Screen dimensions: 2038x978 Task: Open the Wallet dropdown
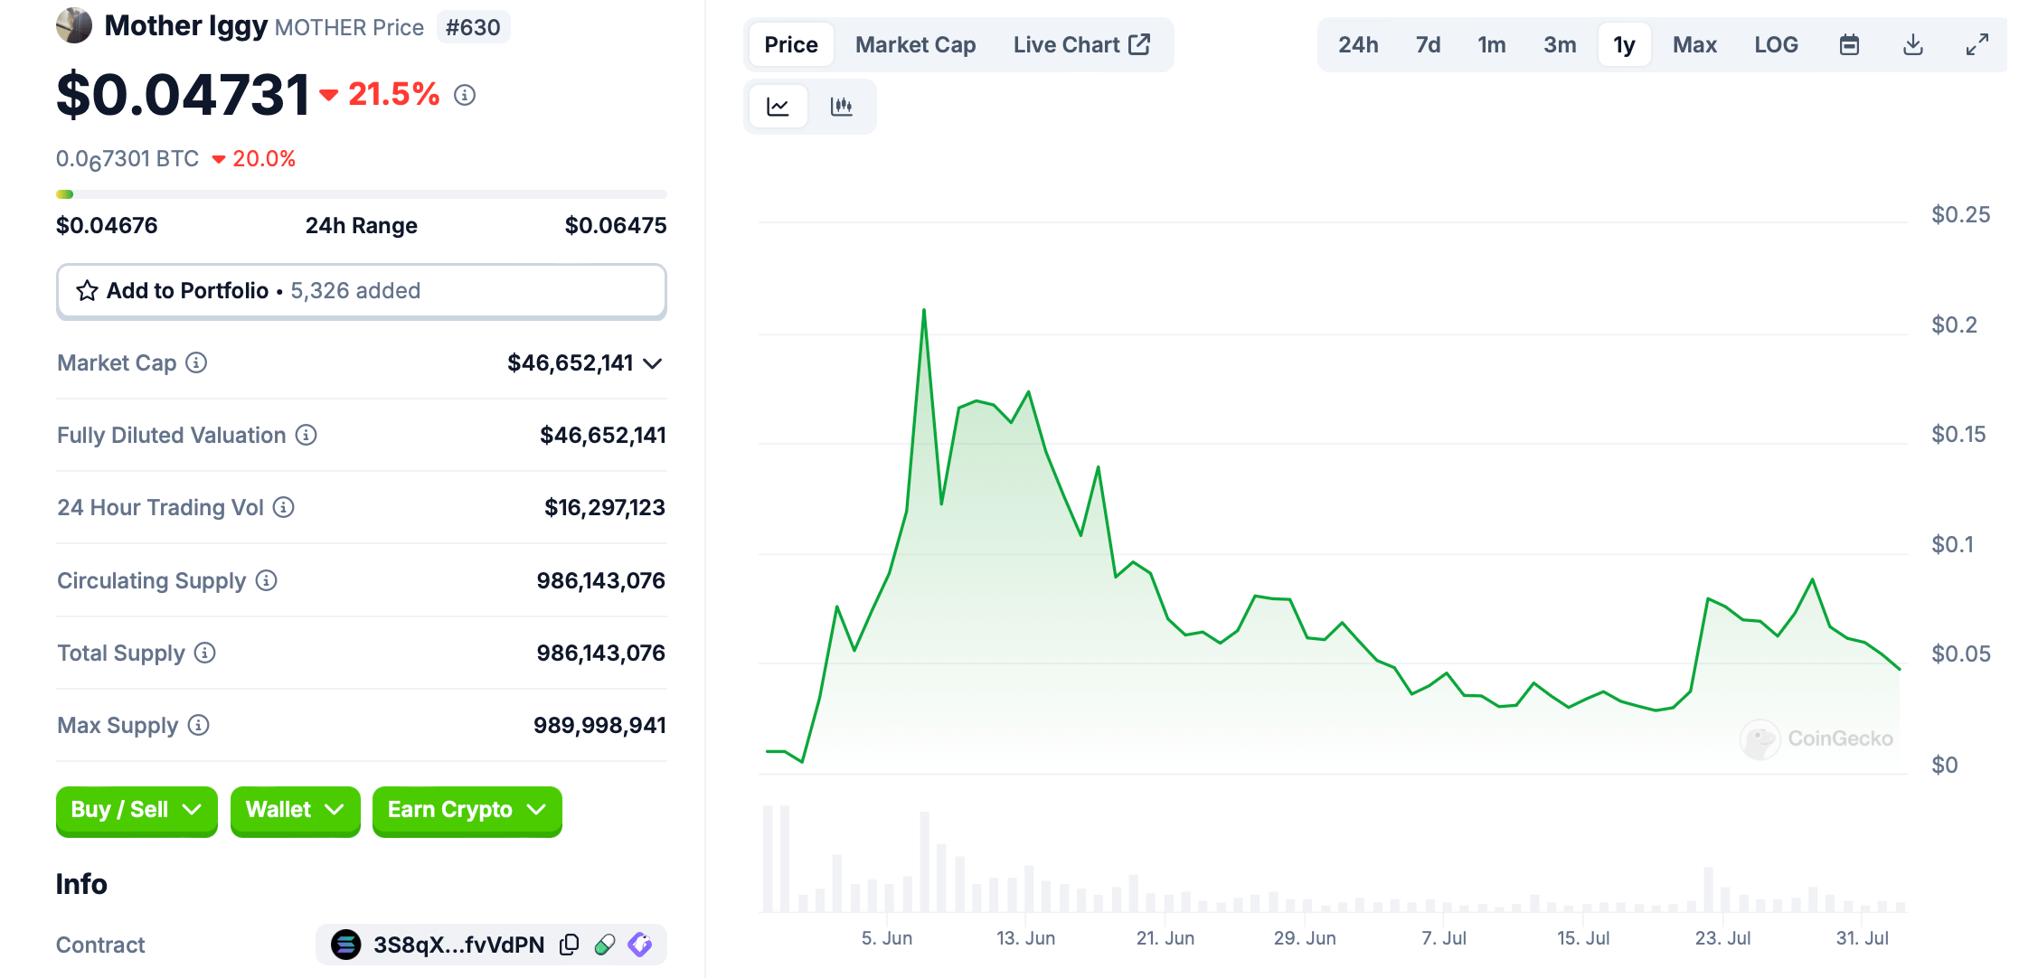pos(295,810)
